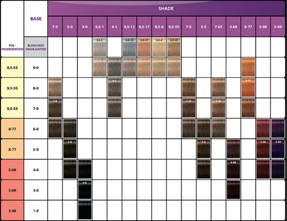Pick the violet 5-99 swatch on base 5-0
The width and height of the screenshot is (287, 221).
pyautogui.click(x=278, y=149)
